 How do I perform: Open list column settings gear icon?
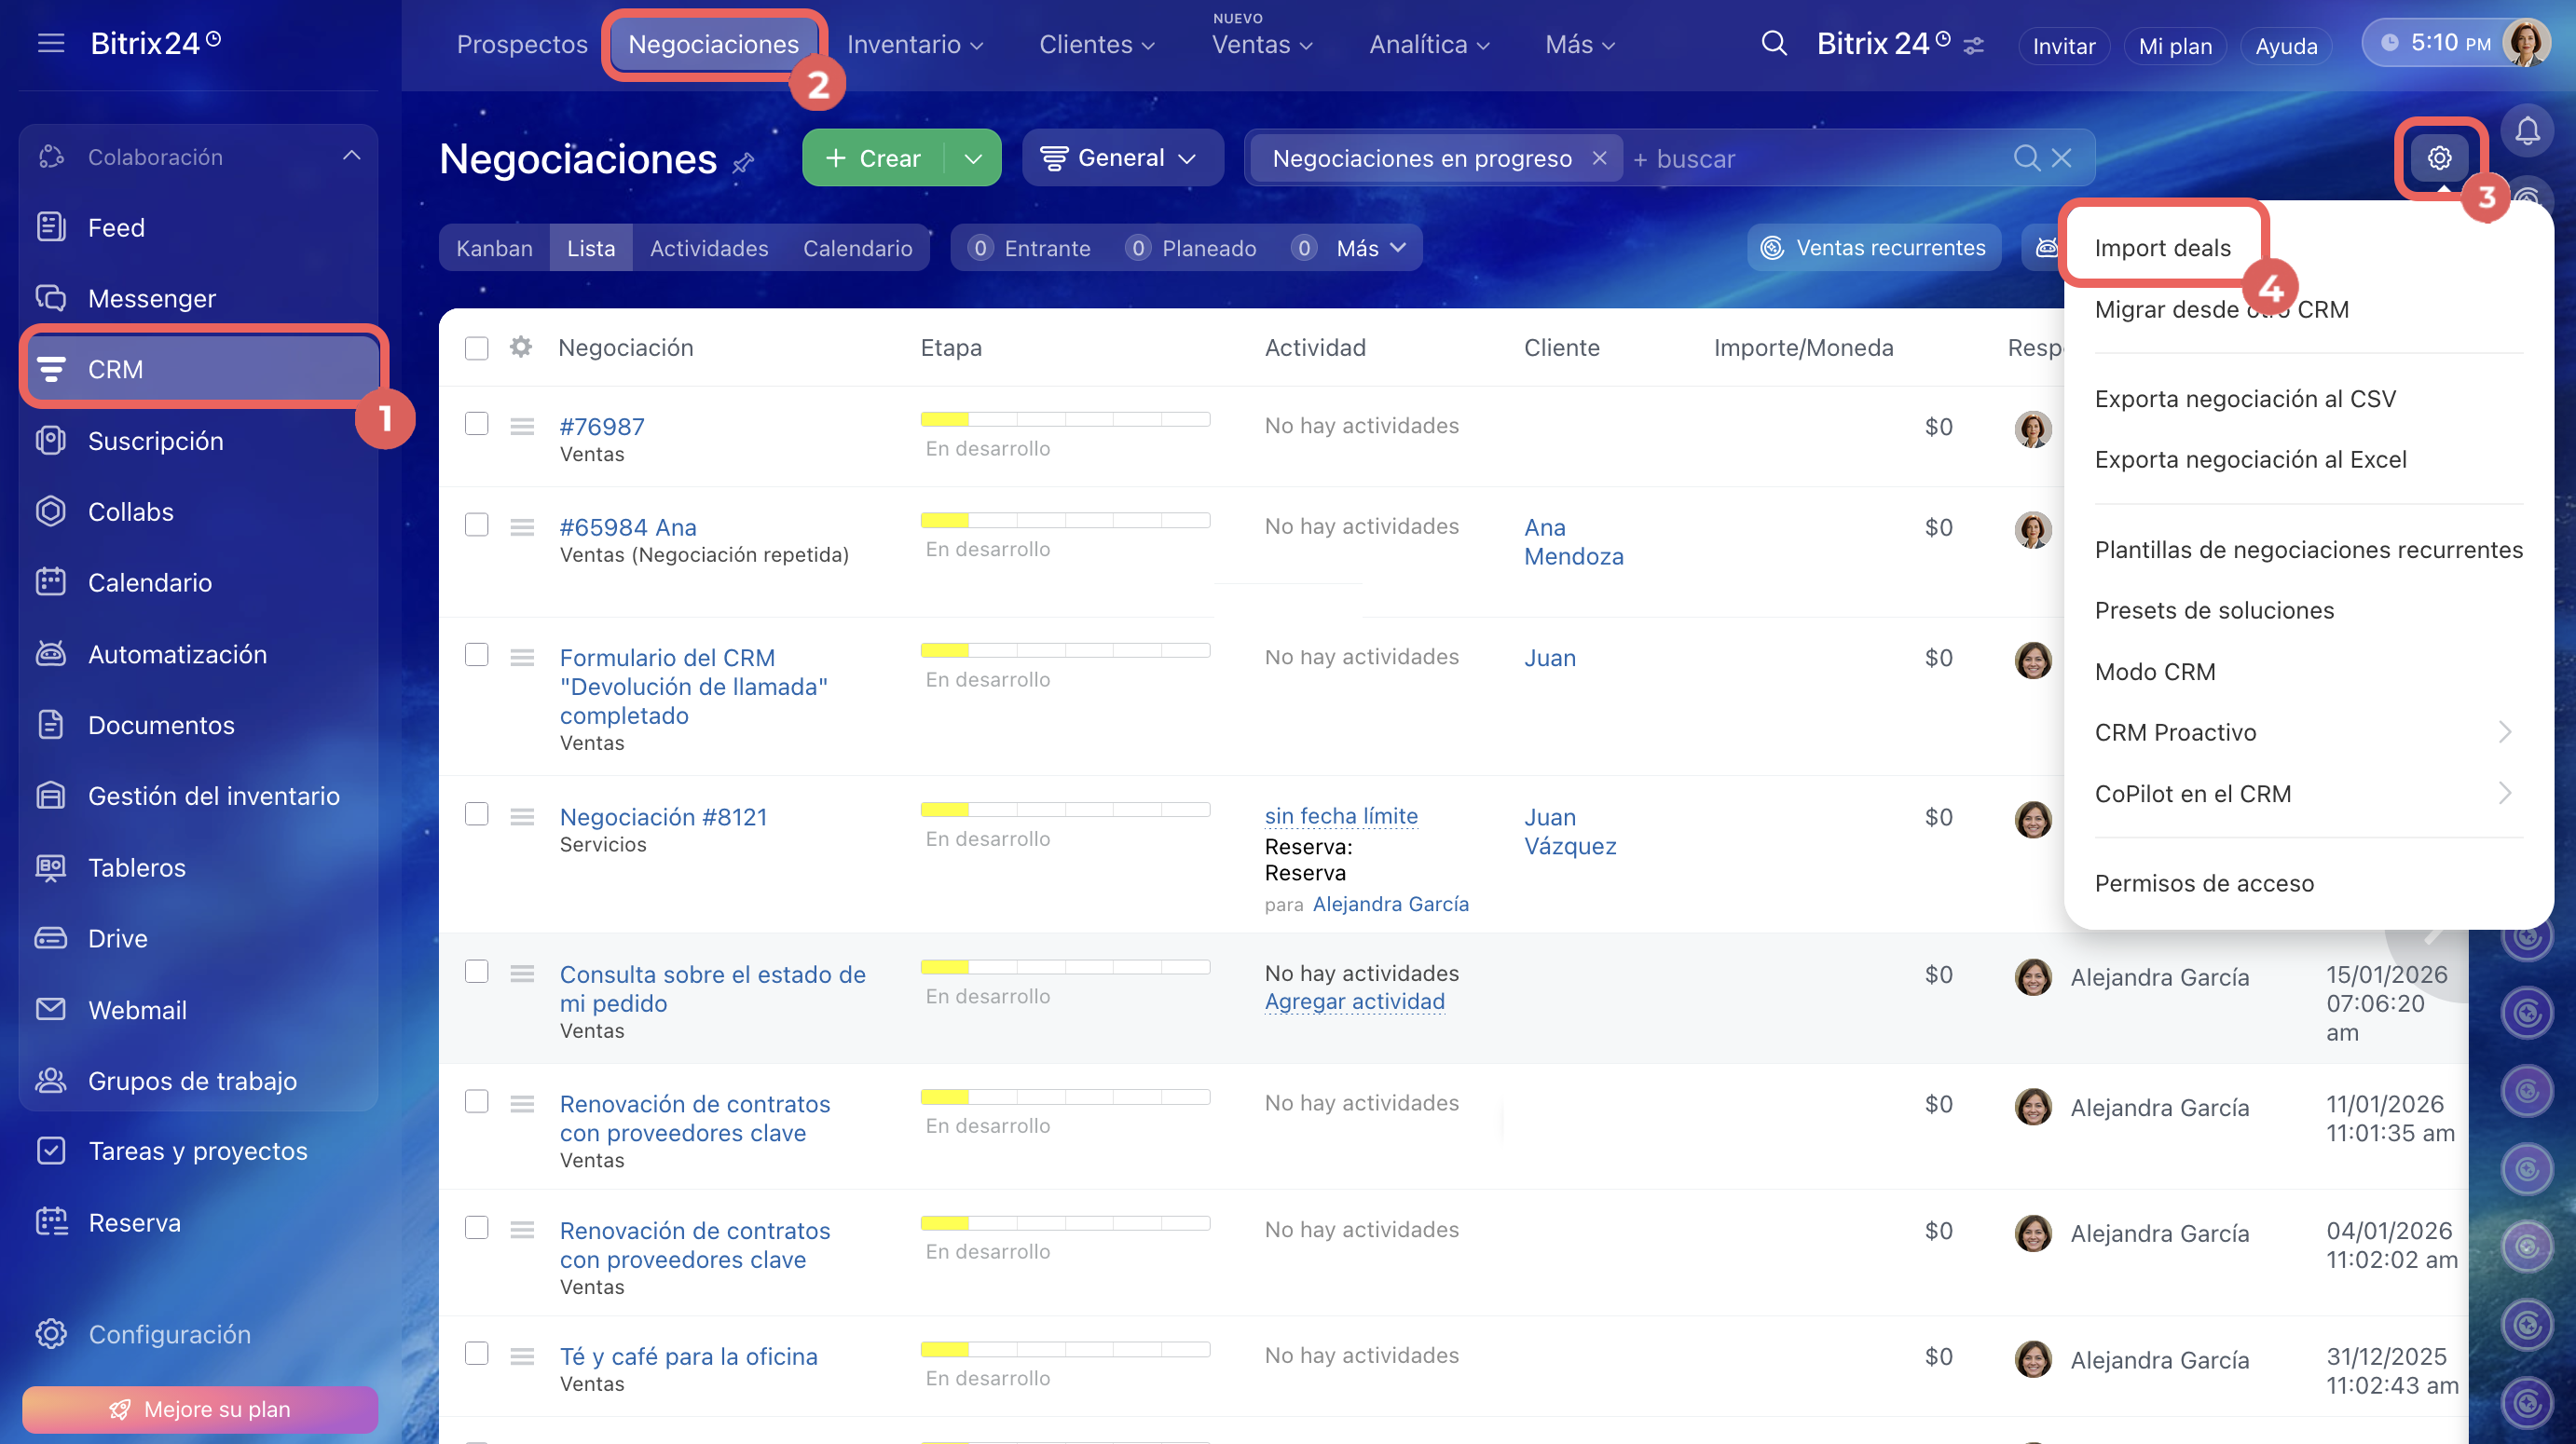[x=521, y=347]
